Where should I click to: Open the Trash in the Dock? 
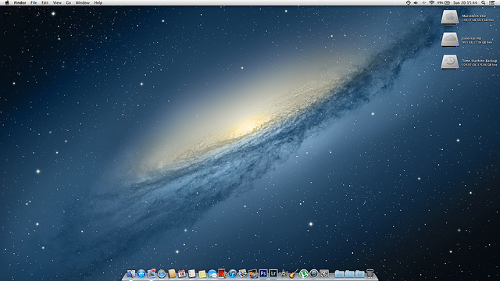point(370,273)
